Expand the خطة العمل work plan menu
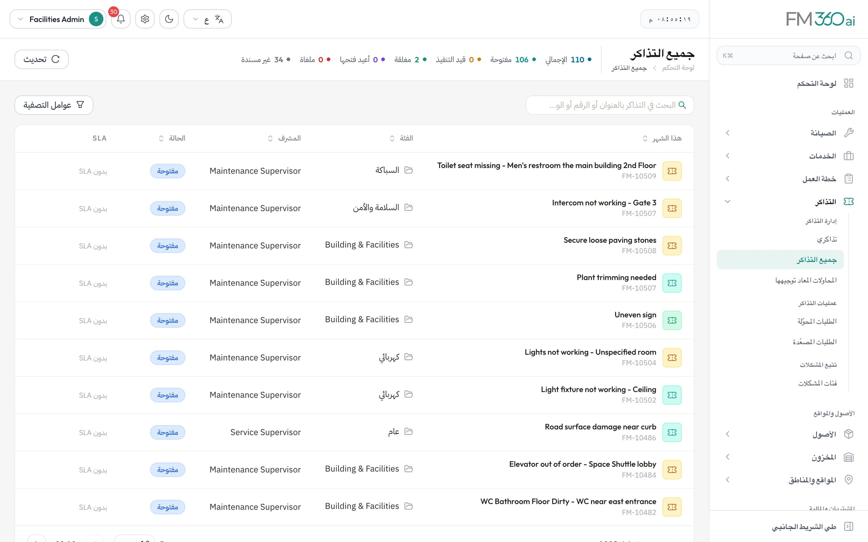Screen dimensions: 868x542 788,178
